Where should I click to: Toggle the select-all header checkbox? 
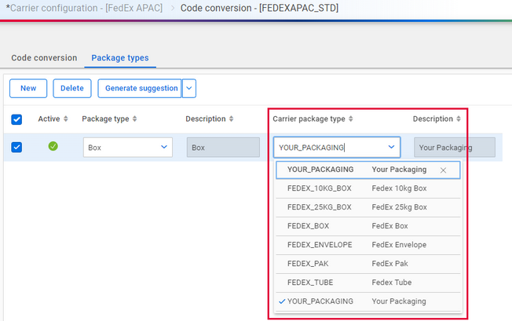(16, 119)
